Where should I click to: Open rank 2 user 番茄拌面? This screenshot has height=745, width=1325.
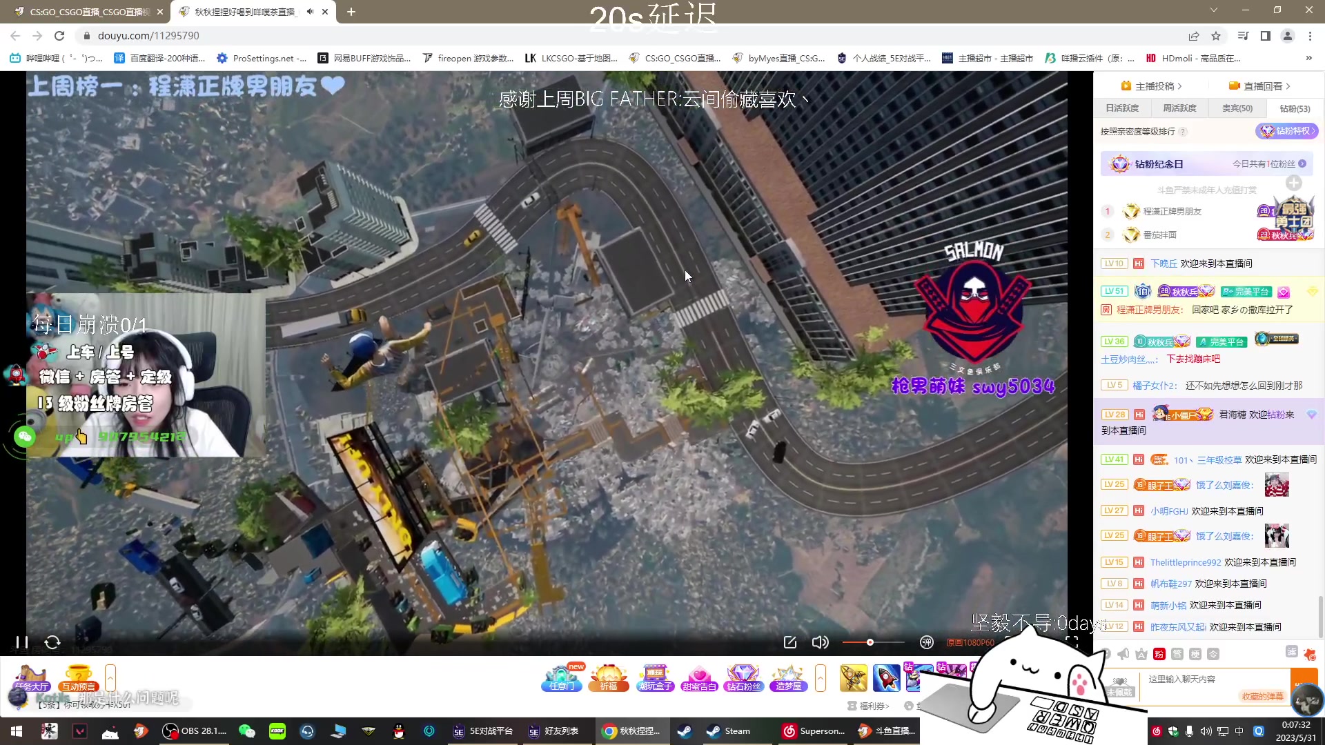point(1160,235)
